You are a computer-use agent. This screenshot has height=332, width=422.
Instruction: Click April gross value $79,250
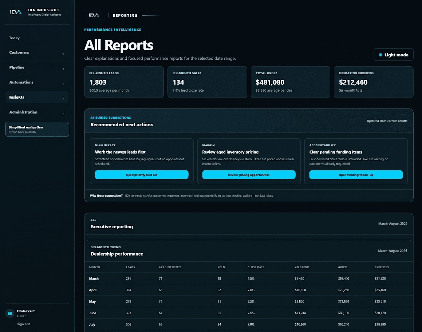click(x=343, y=290)
